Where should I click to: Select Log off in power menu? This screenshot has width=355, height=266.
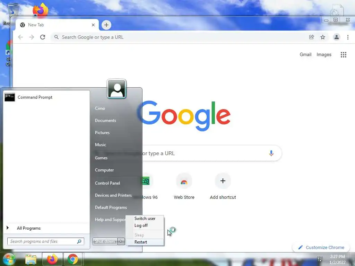click(x=145, y=225)
